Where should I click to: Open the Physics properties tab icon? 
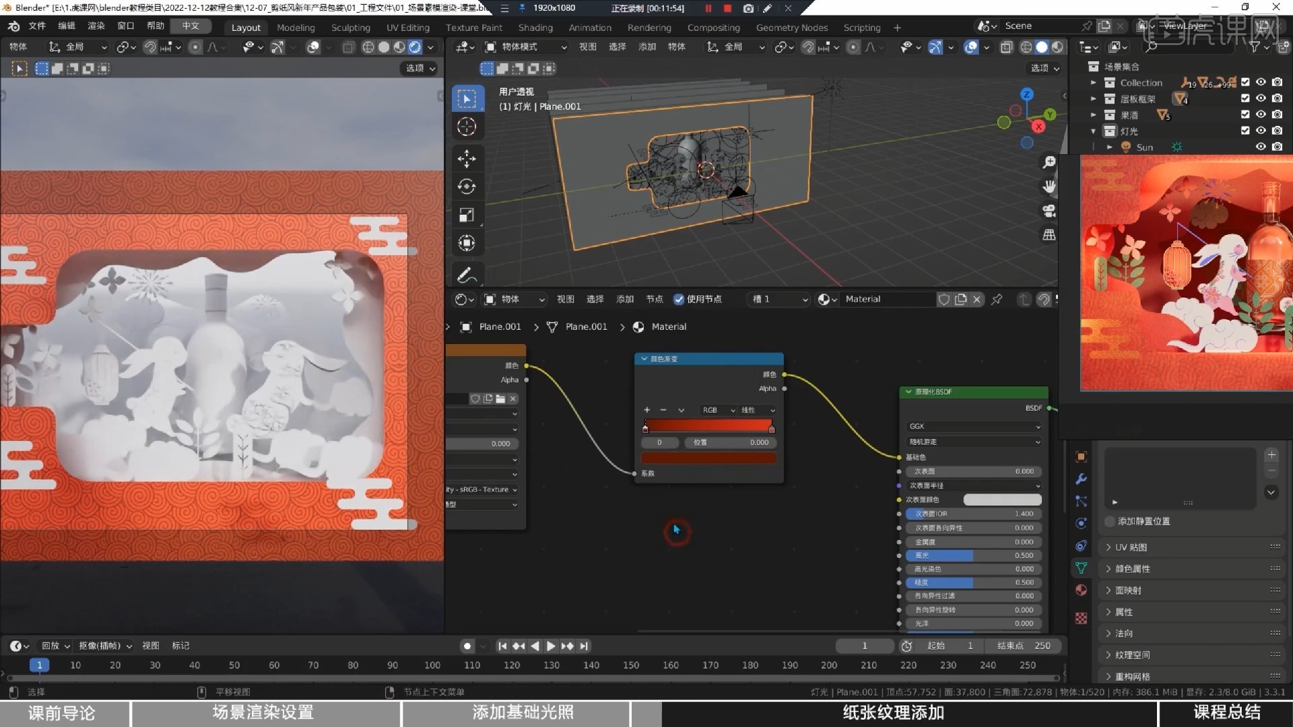(x=1081, y=523)
